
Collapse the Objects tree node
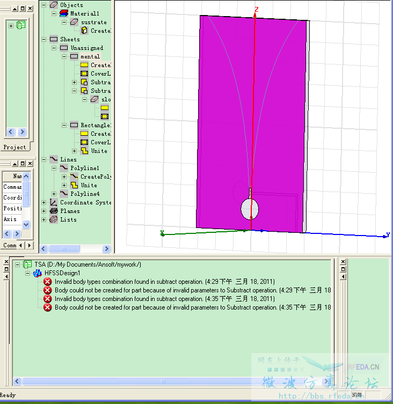coord(44,5)
